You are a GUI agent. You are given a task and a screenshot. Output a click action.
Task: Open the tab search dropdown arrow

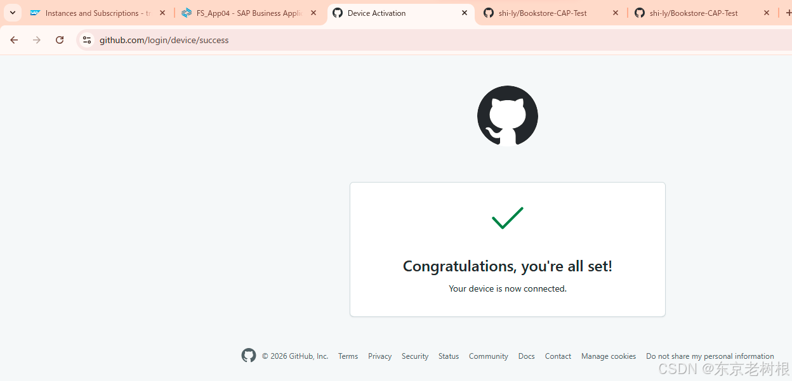tap(13, 13)
